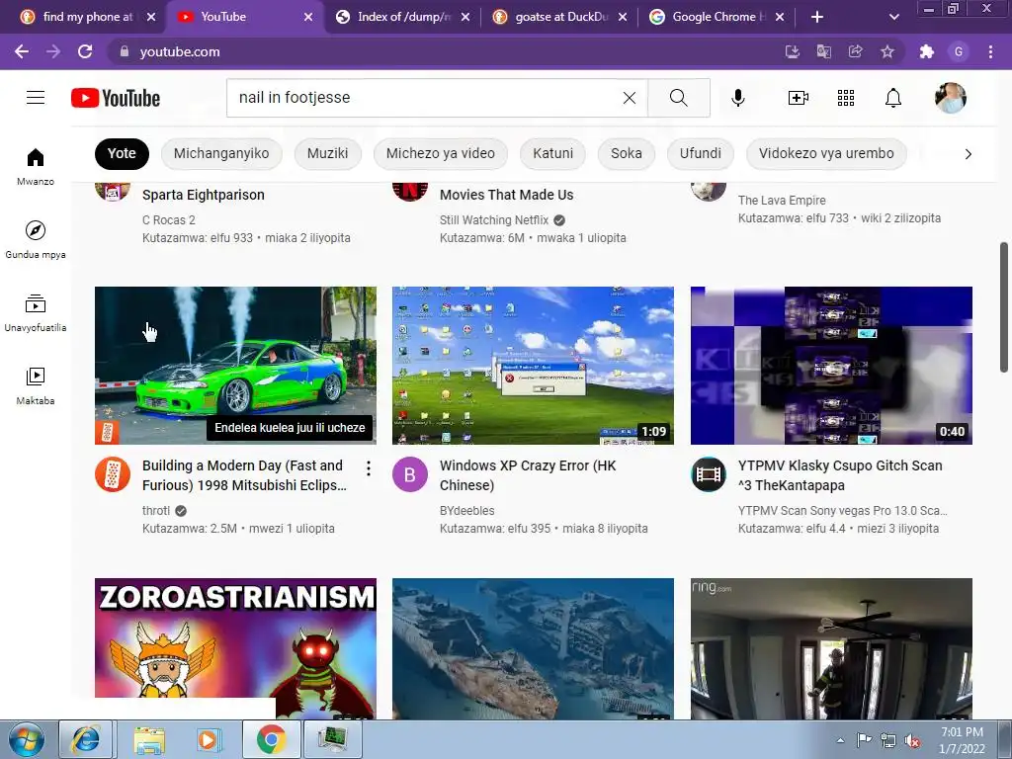This screenshot has height=759, width=1012.
Task: Click the green Mitsubishi Eclipse thumbnail
Action: coord(235,366)
